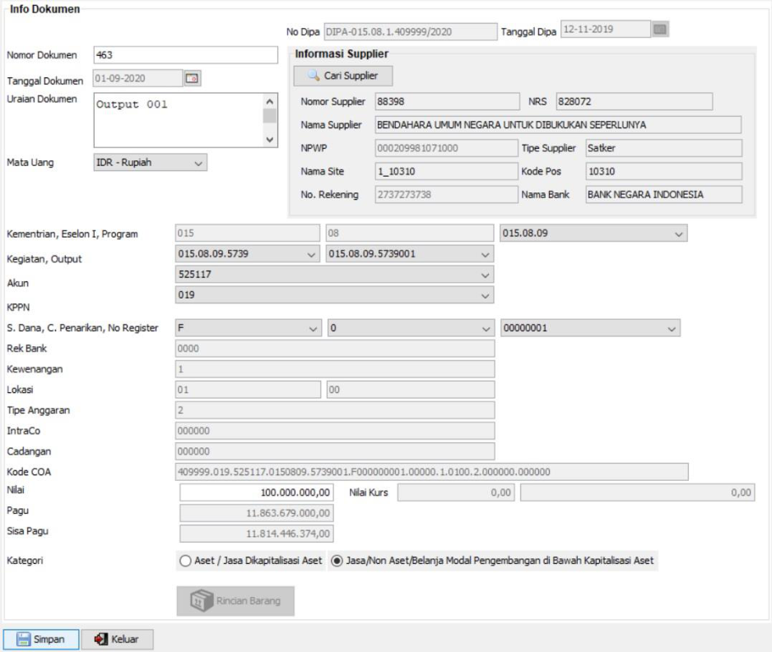Click inside the Uraian Dokumen text area

point(177,119)
